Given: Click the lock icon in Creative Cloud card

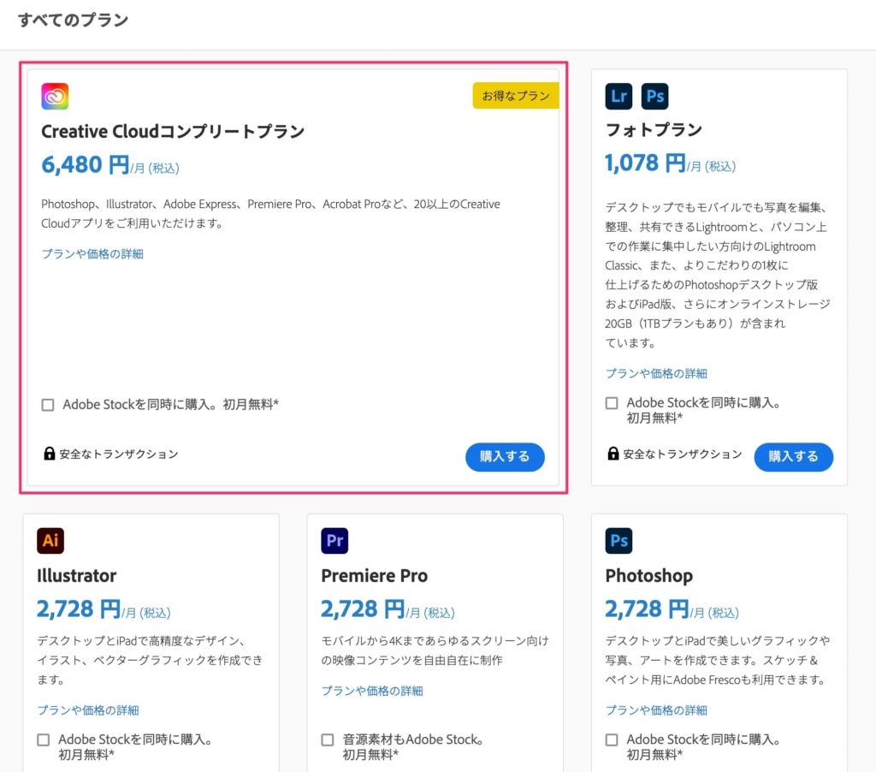Looking at the screenshot, I should pos(49,454).
